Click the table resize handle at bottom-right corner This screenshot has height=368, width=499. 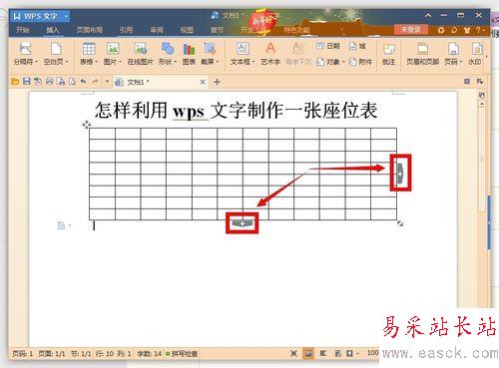(x=400, y=223)
